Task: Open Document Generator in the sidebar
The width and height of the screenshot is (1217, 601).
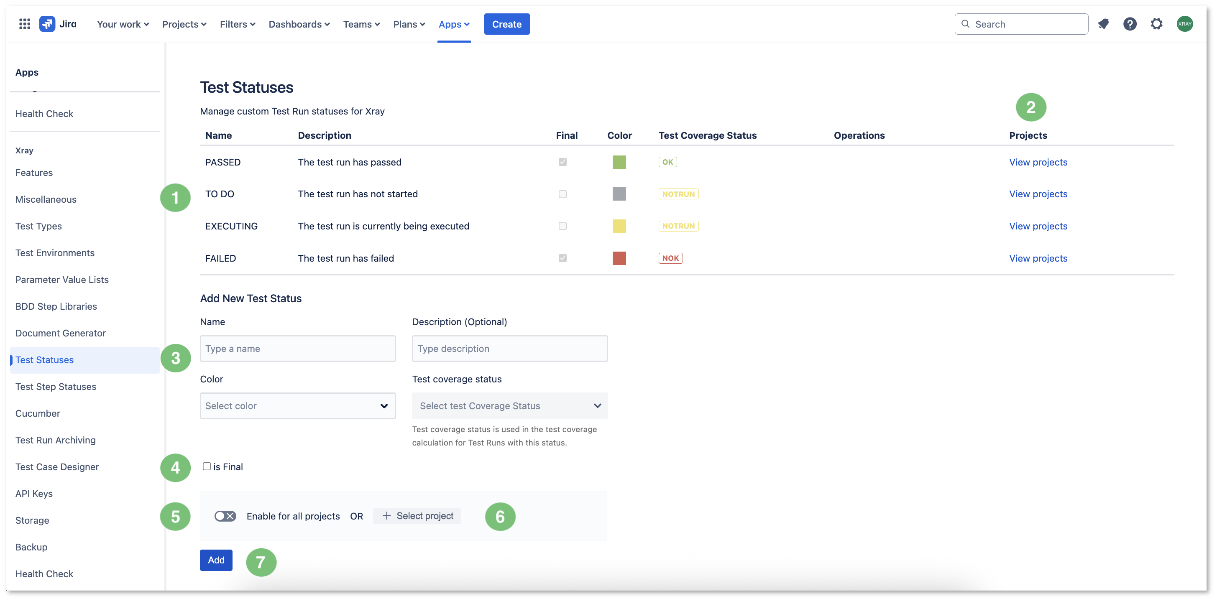Action: pos(61,334)
